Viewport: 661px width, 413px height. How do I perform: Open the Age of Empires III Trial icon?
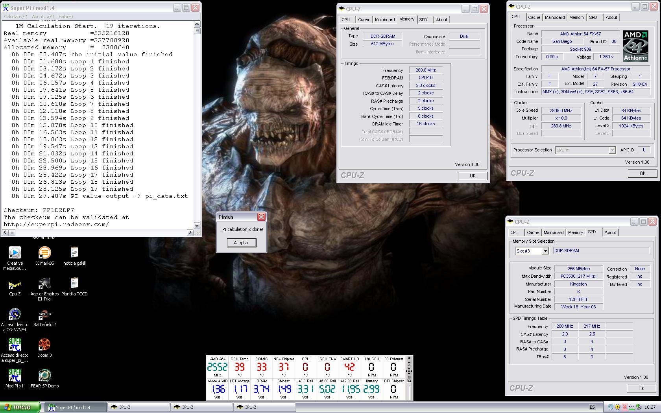tap(44, 284)
